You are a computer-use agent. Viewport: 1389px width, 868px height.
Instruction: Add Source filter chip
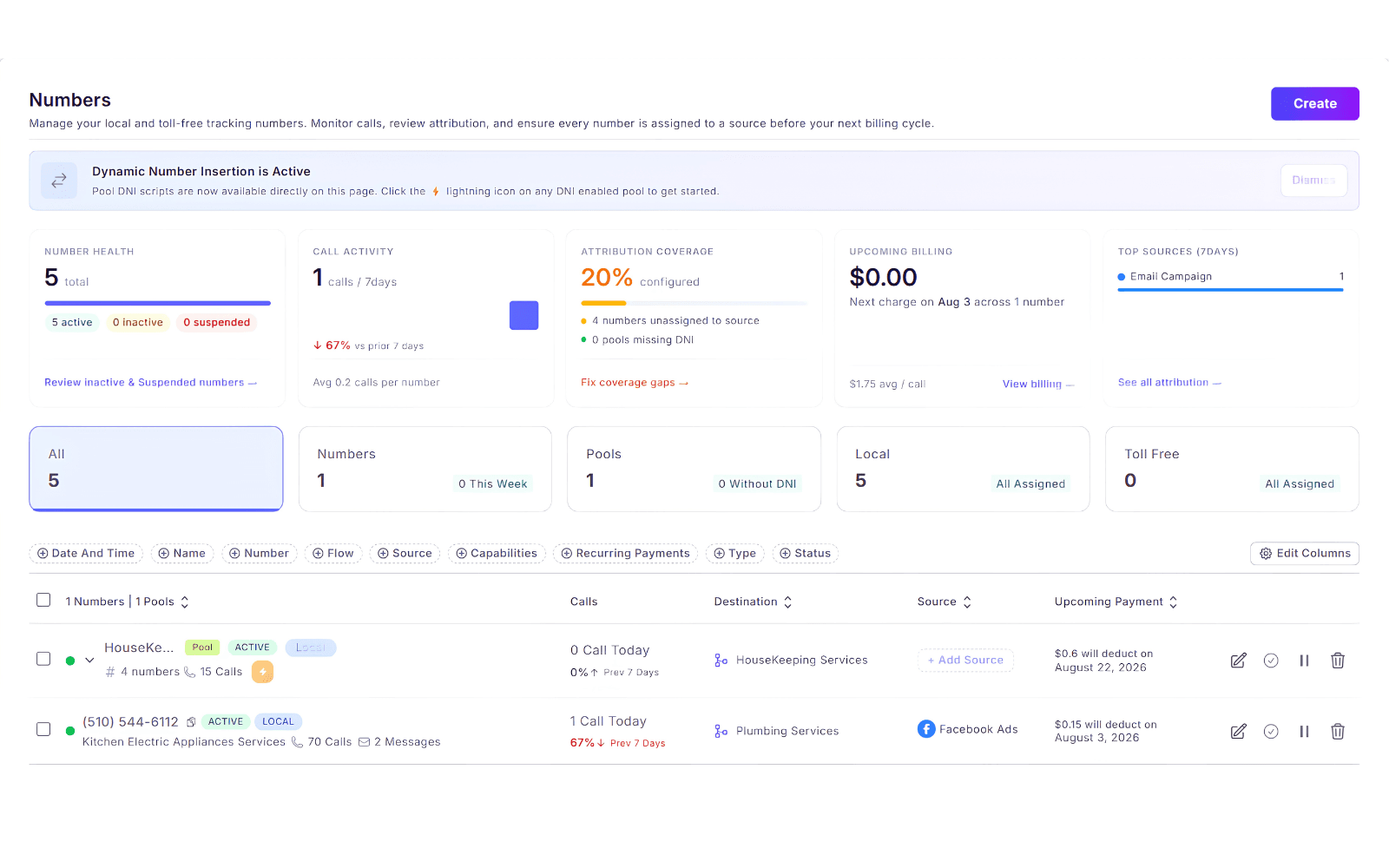[x=405, y=554]
